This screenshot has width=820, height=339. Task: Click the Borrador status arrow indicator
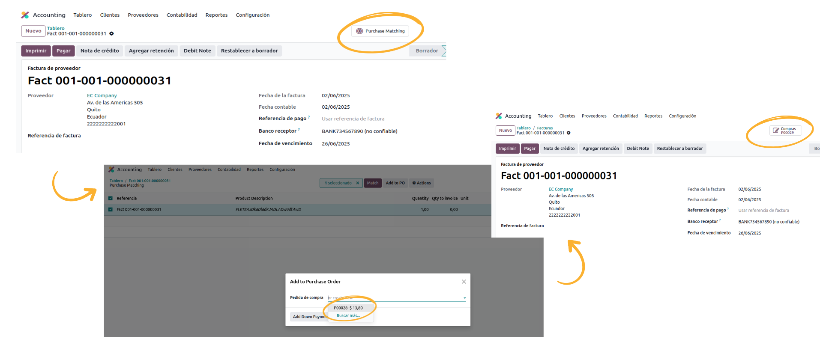443,51
